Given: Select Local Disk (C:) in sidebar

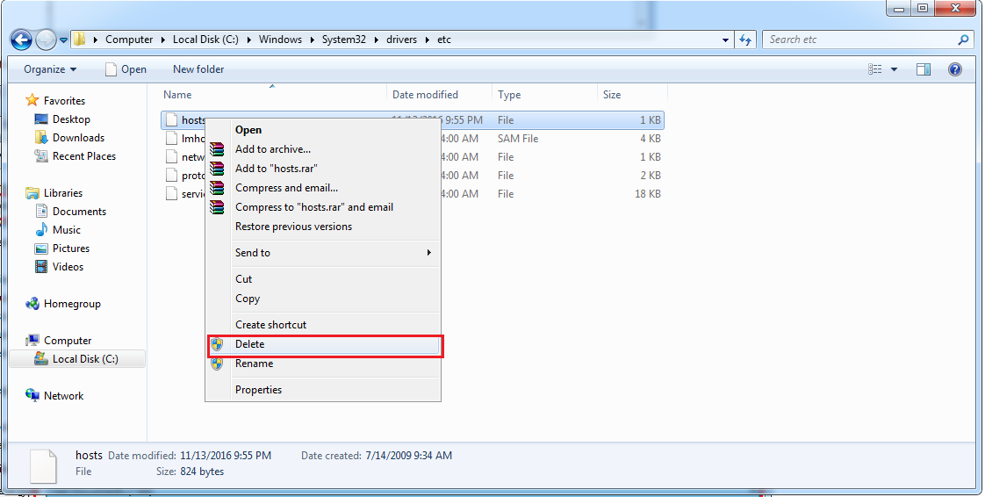Looking at the screenshot, I should click(x=84, y=359).
